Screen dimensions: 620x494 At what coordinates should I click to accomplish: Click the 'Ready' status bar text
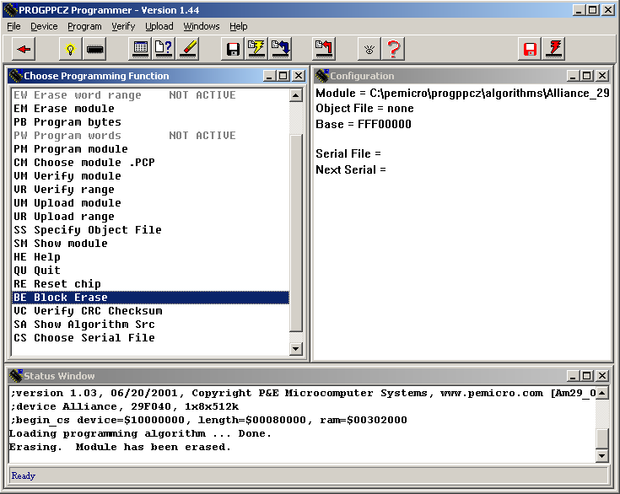click(x=24, y=475)
